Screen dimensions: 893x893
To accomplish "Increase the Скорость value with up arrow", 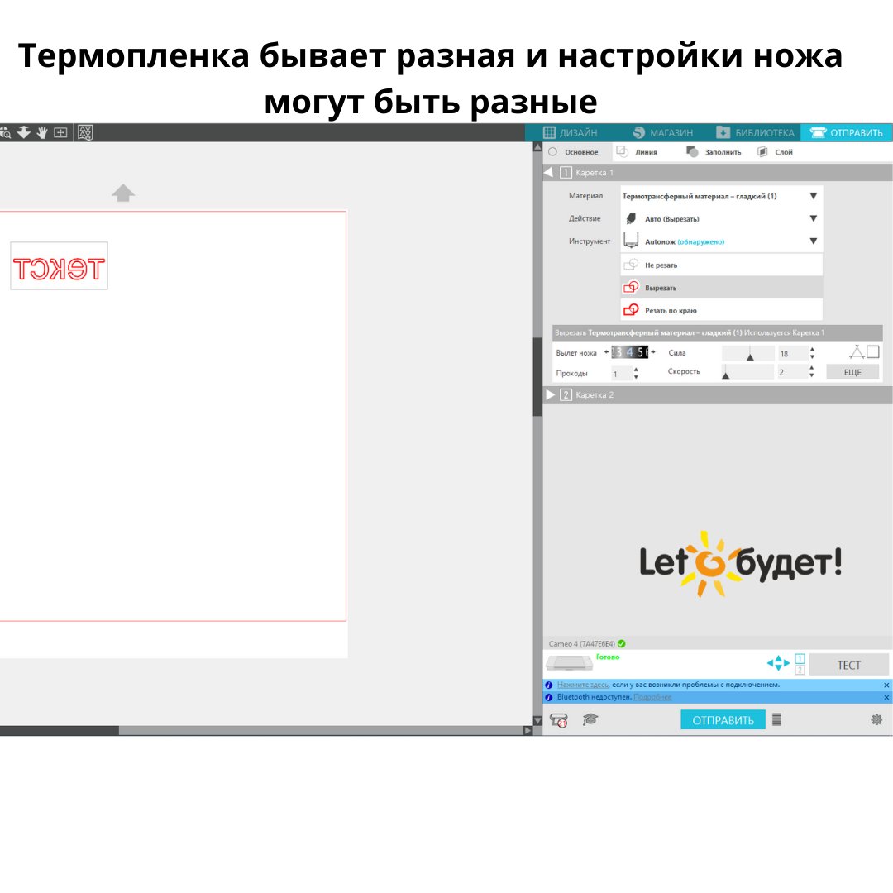I will pyautogui.click(x=812, y=369).
